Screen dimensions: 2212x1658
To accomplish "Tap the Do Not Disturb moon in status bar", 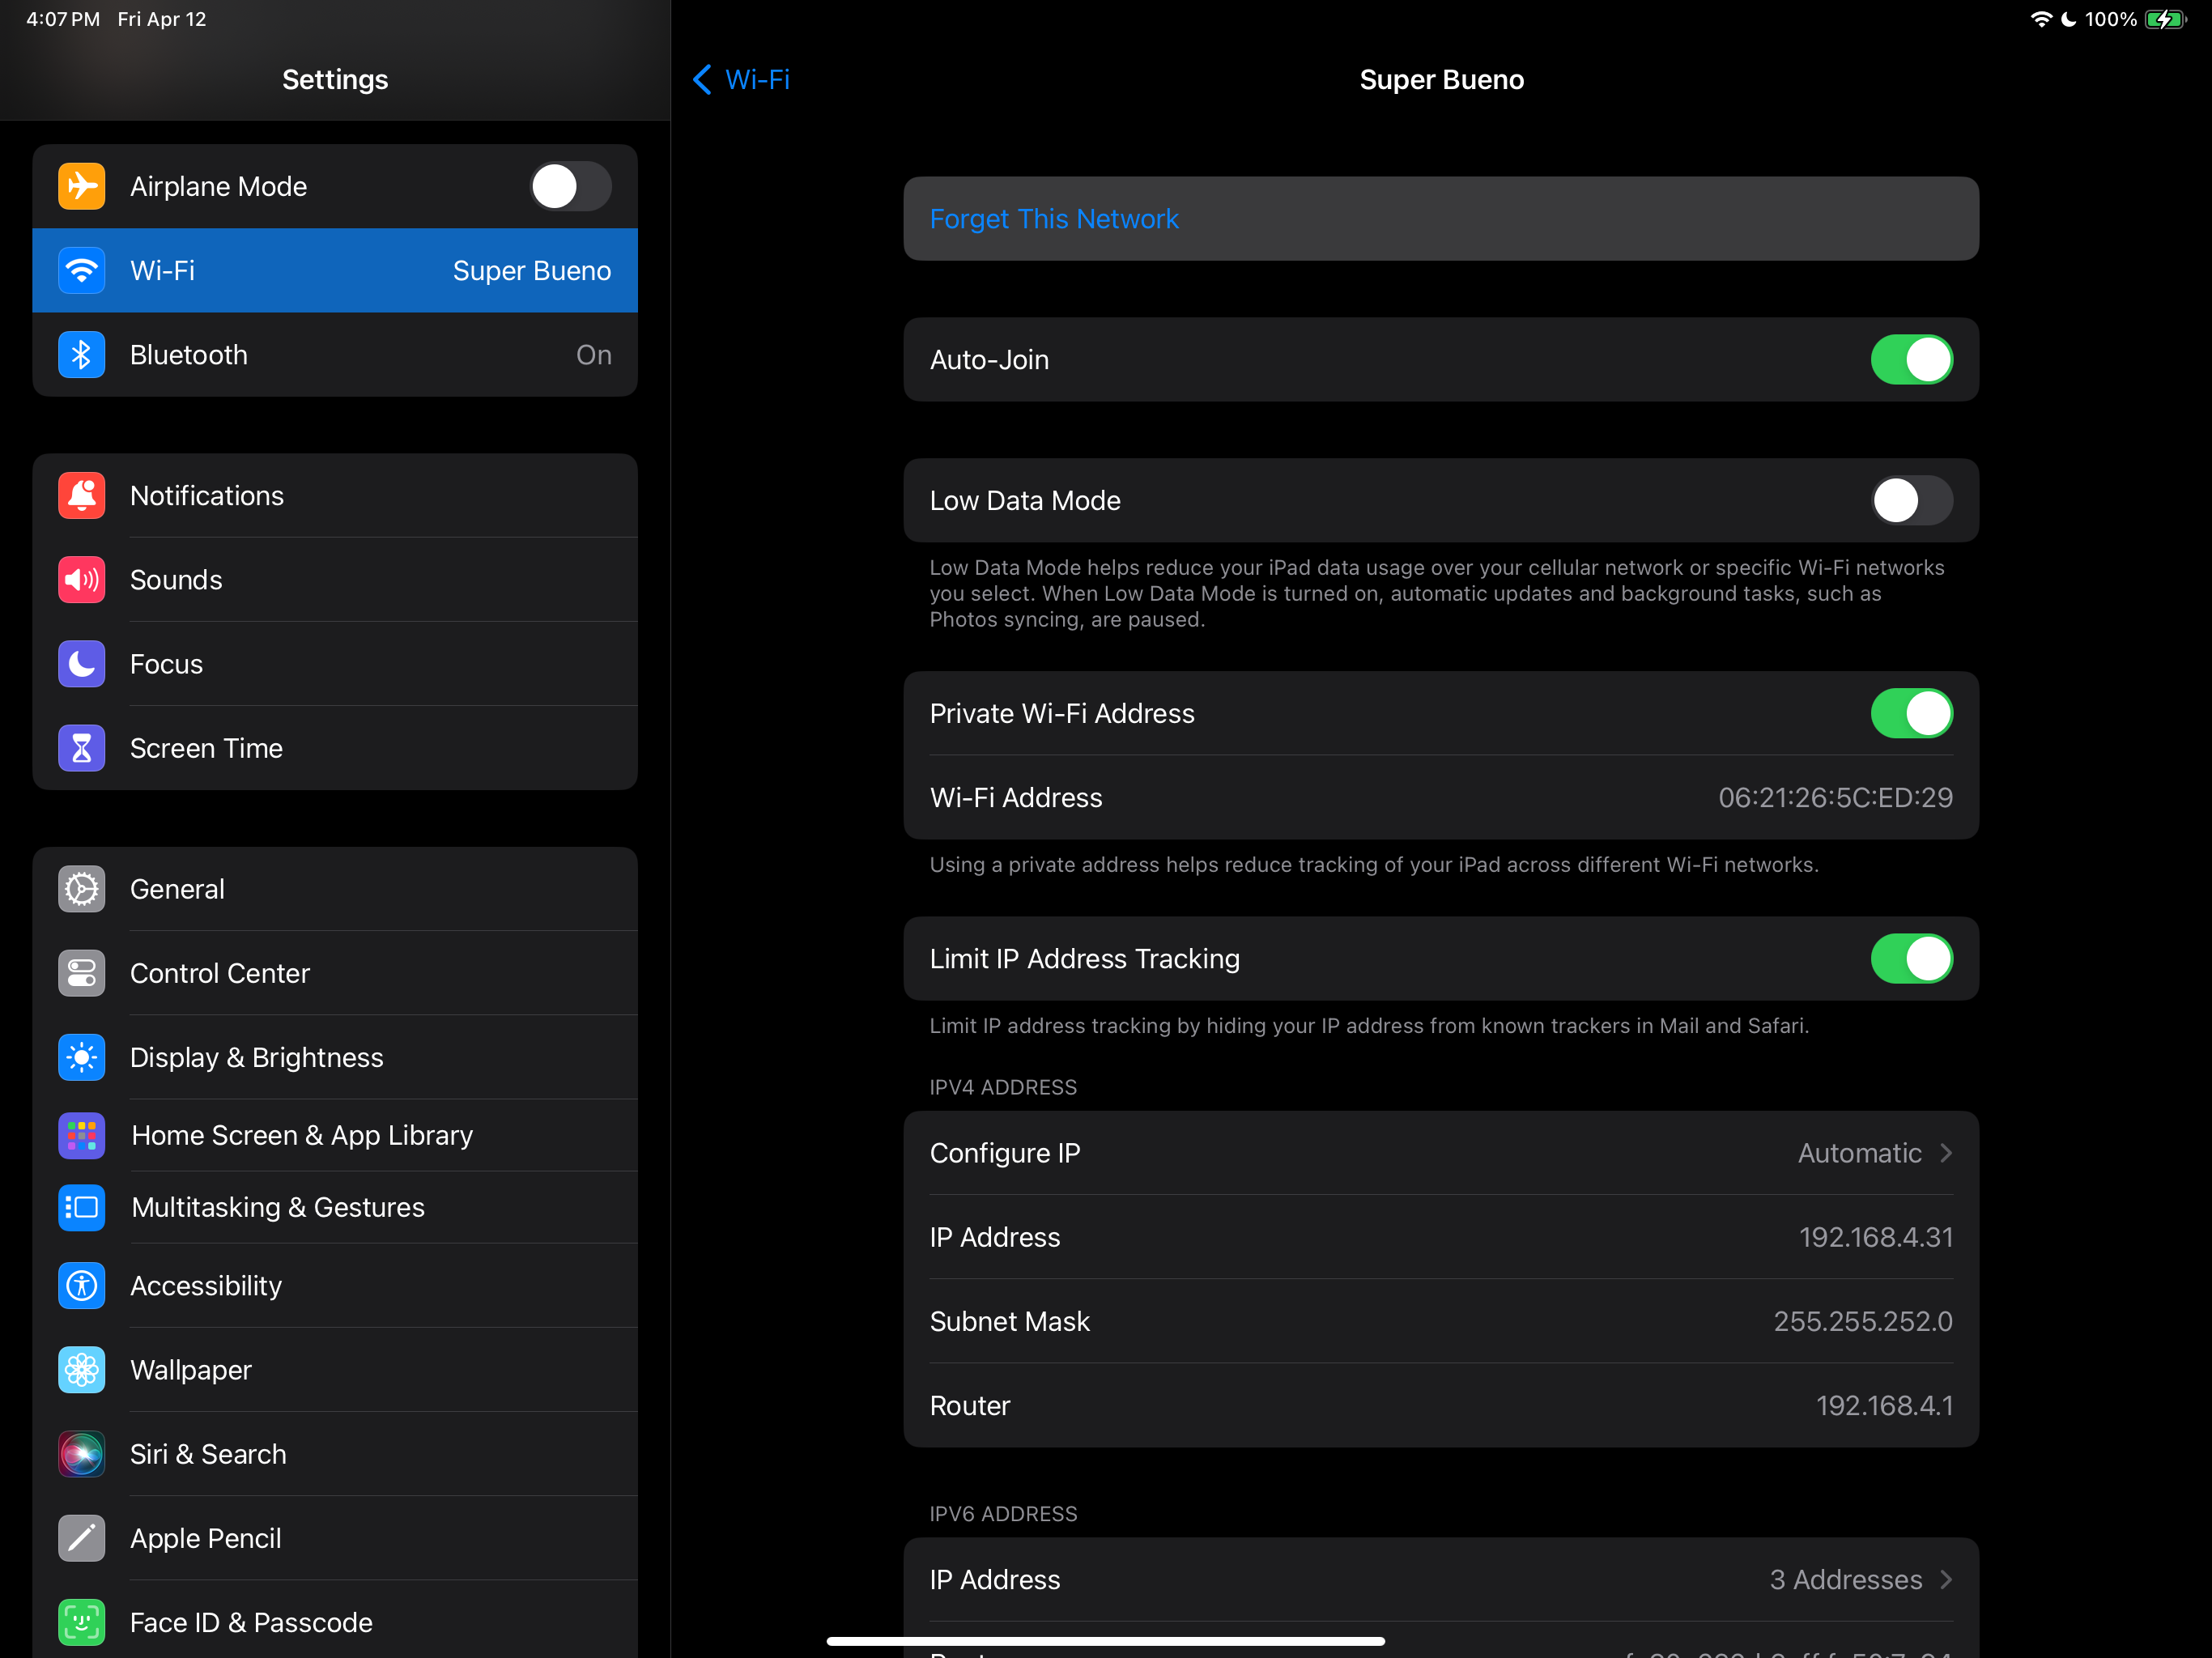I will 2068,19.
